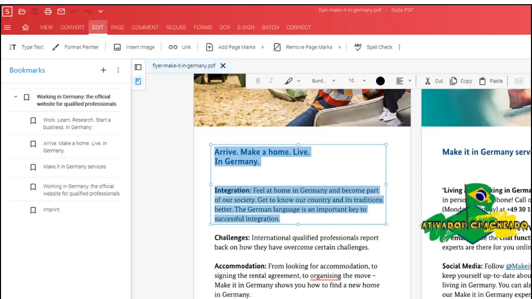The image size is (532, 299).
Task: Toggle the side panel layout icon
Action: [138, 67]
